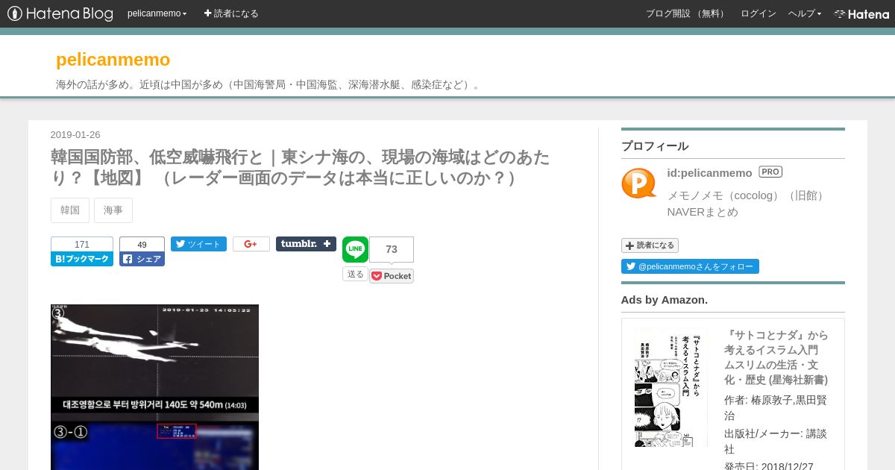The image size is (895, 470).
Task: Click the ログイン link
Action: pyautogui.click(x=758, y=13)
